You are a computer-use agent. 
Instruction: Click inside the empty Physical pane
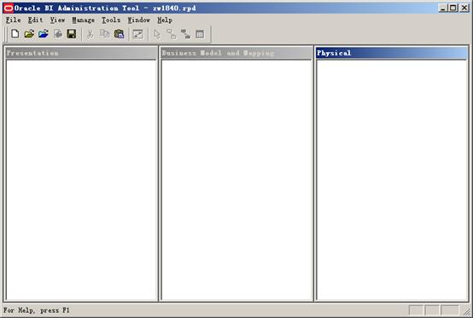[x=392, y=180]
